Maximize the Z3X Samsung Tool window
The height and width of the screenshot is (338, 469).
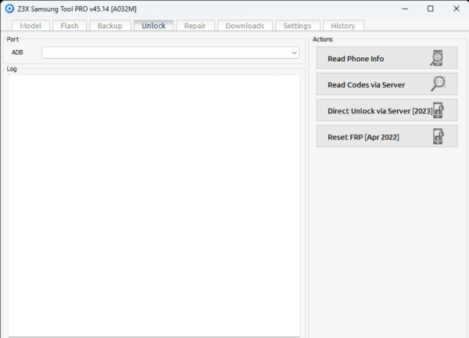(431, 9)
